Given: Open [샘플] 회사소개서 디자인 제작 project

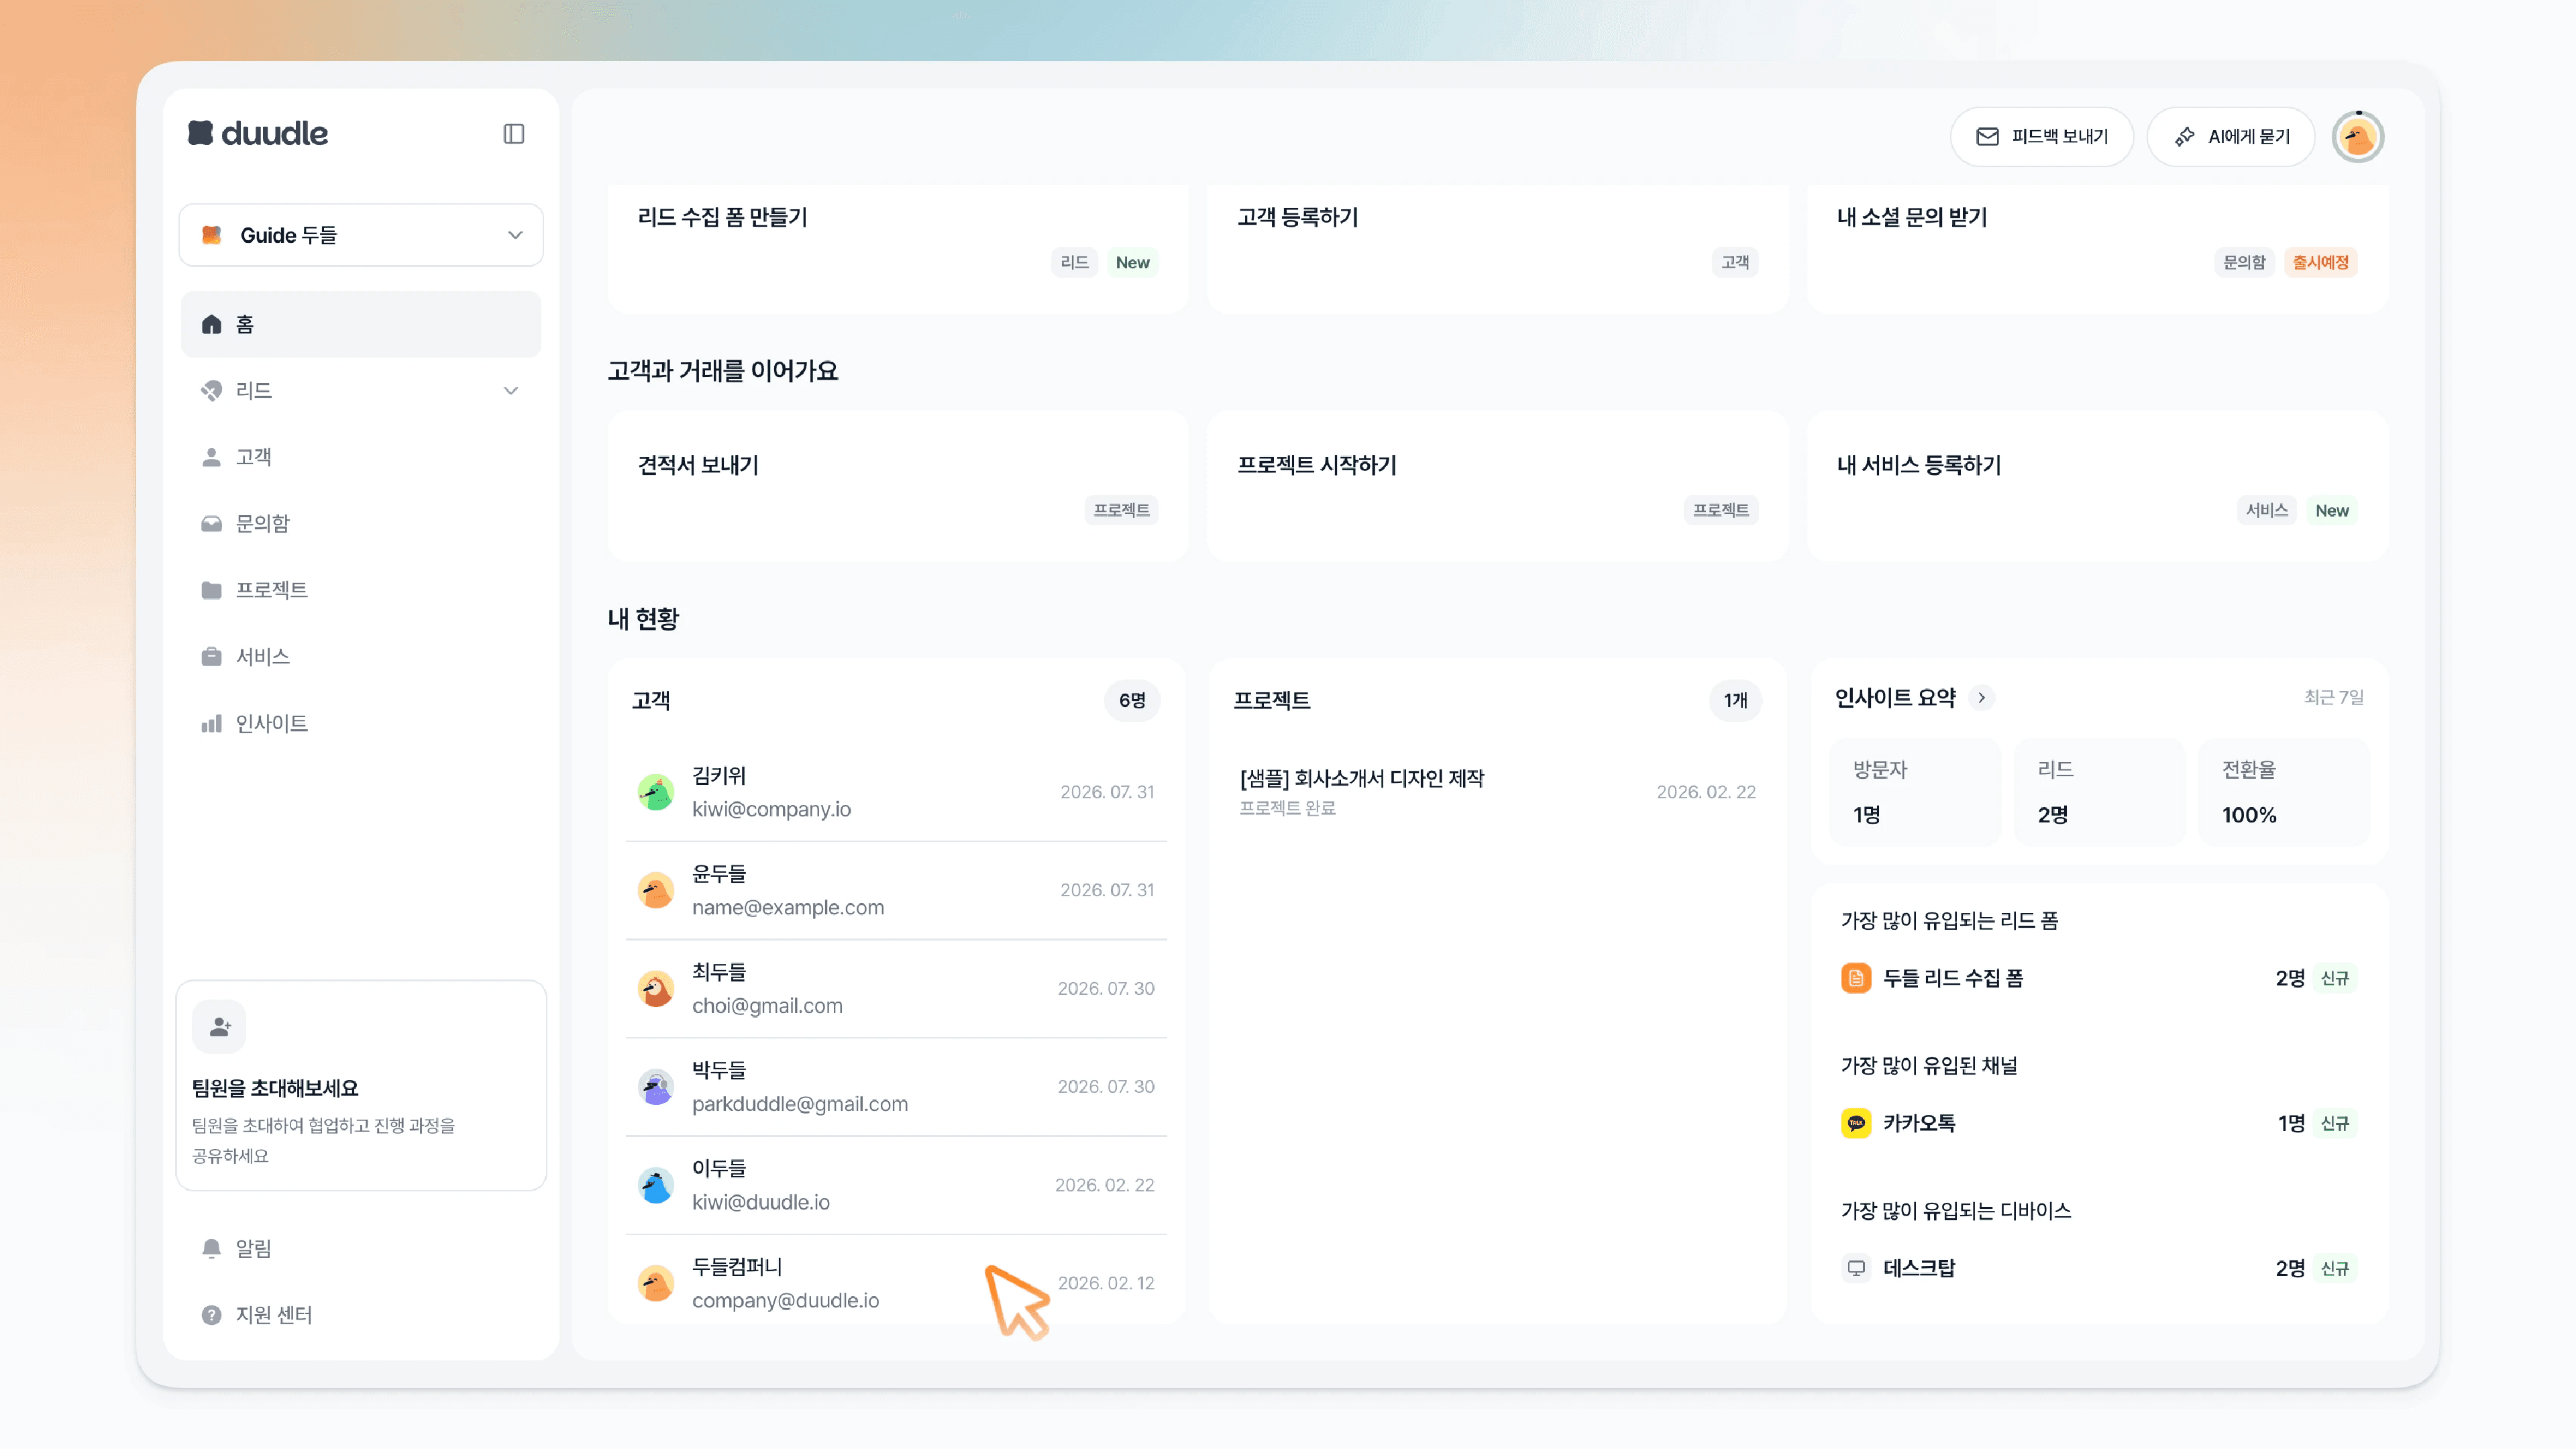Looking at the screenshot, I should pos(1497,792).
